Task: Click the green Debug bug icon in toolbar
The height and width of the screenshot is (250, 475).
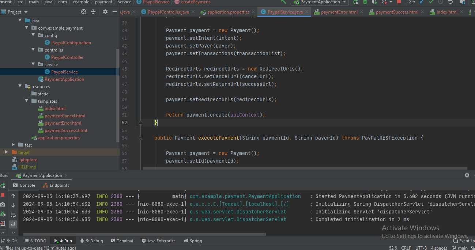Action: coord(365,2)
